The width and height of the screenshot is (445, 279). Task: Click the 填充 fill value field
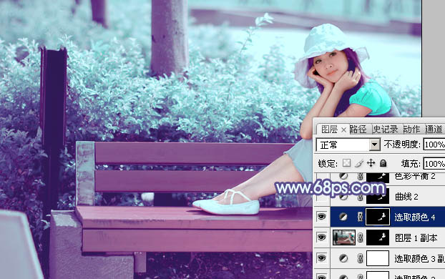tap(434, 164)
